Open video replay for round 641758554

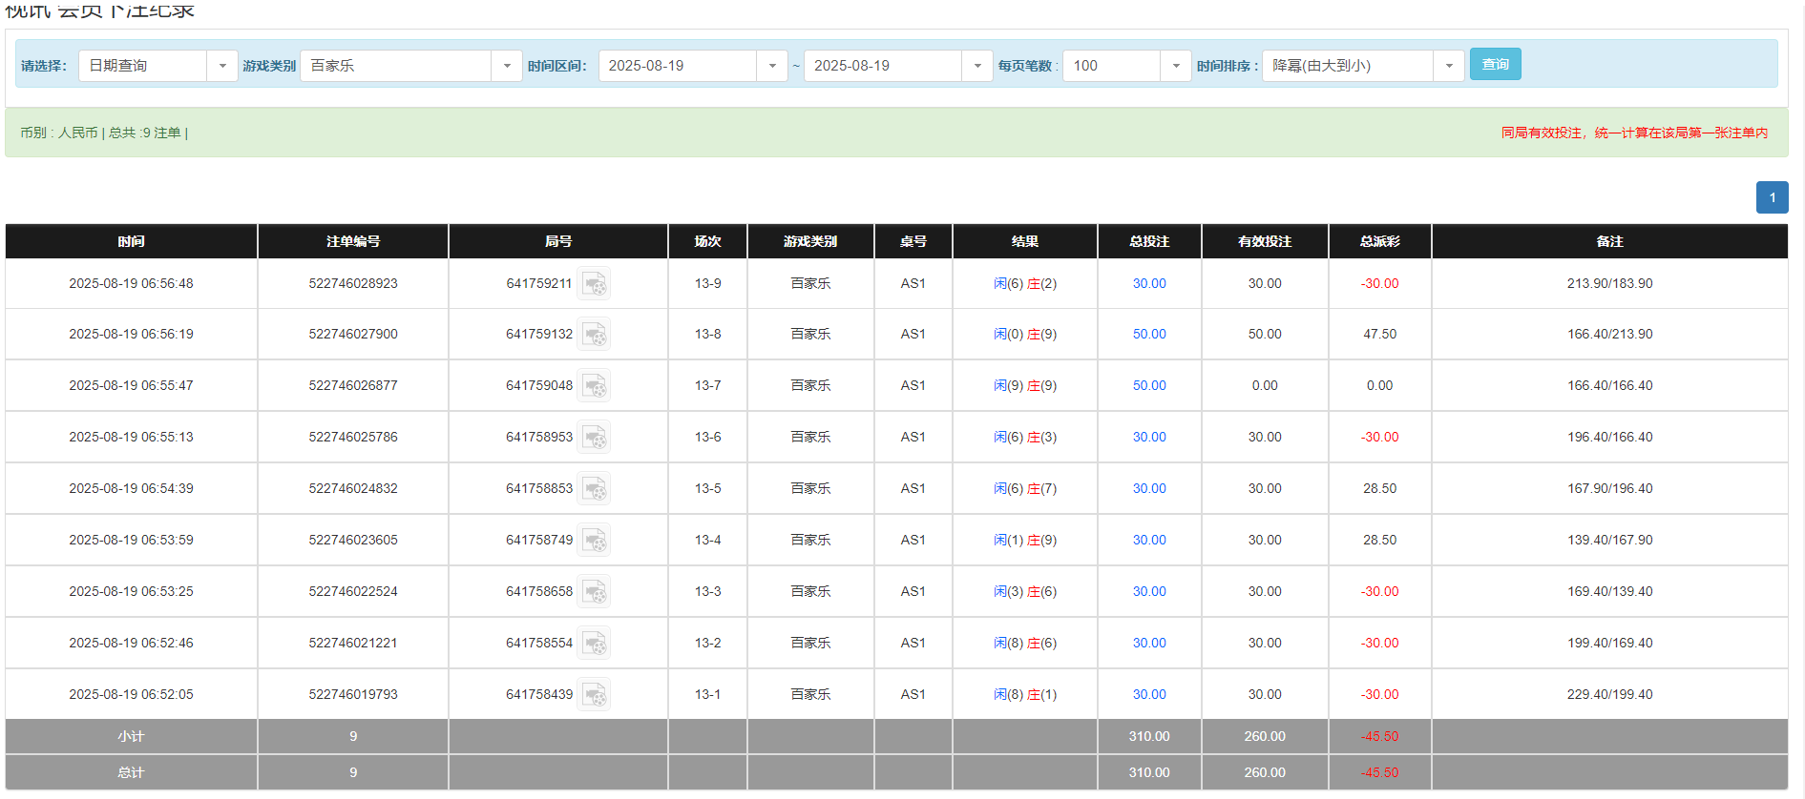click(x=594, y=644)
